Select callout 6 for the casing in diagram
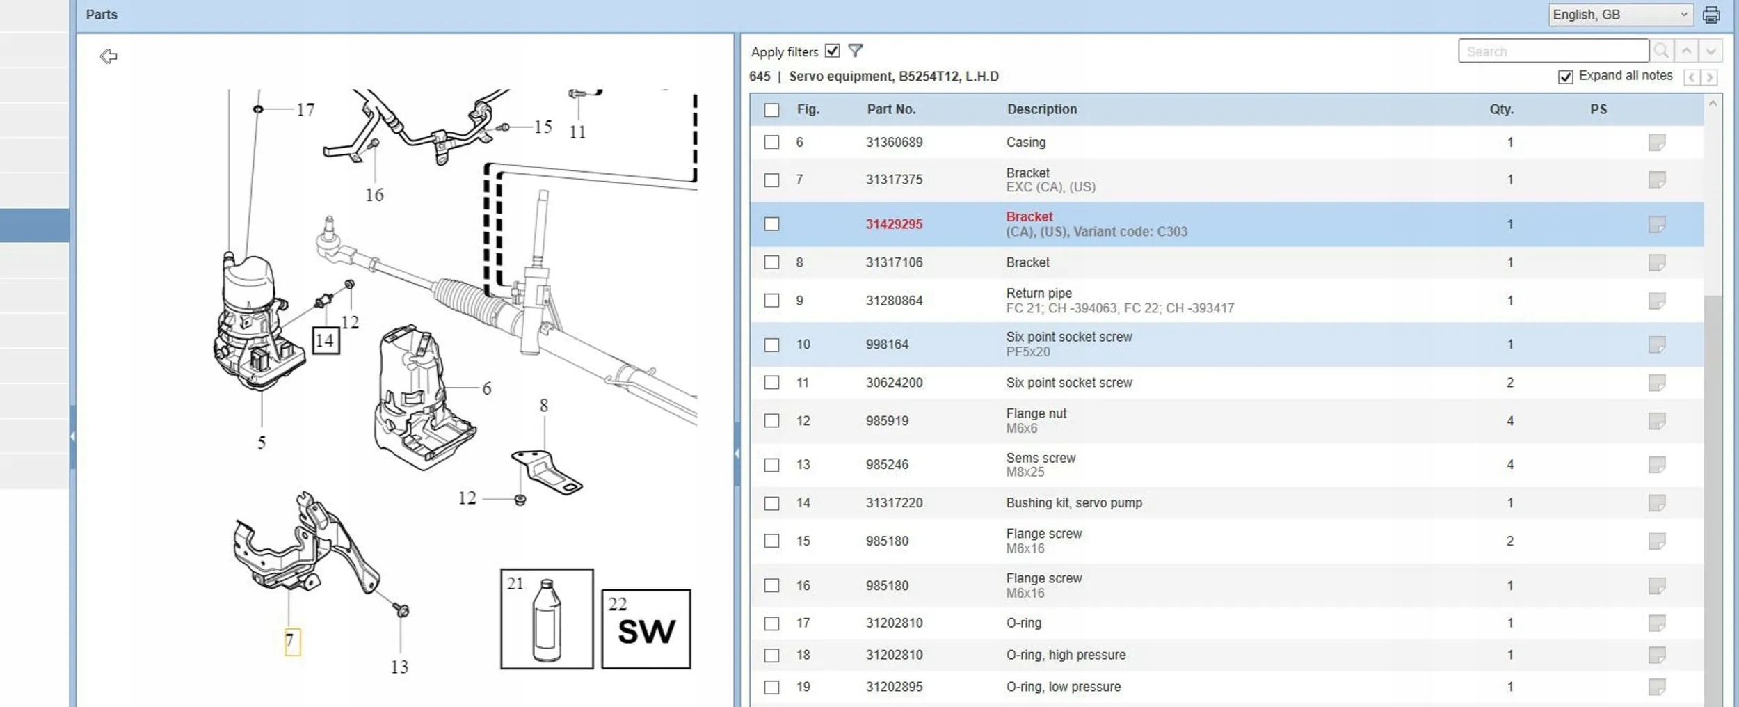 (487, 388)
